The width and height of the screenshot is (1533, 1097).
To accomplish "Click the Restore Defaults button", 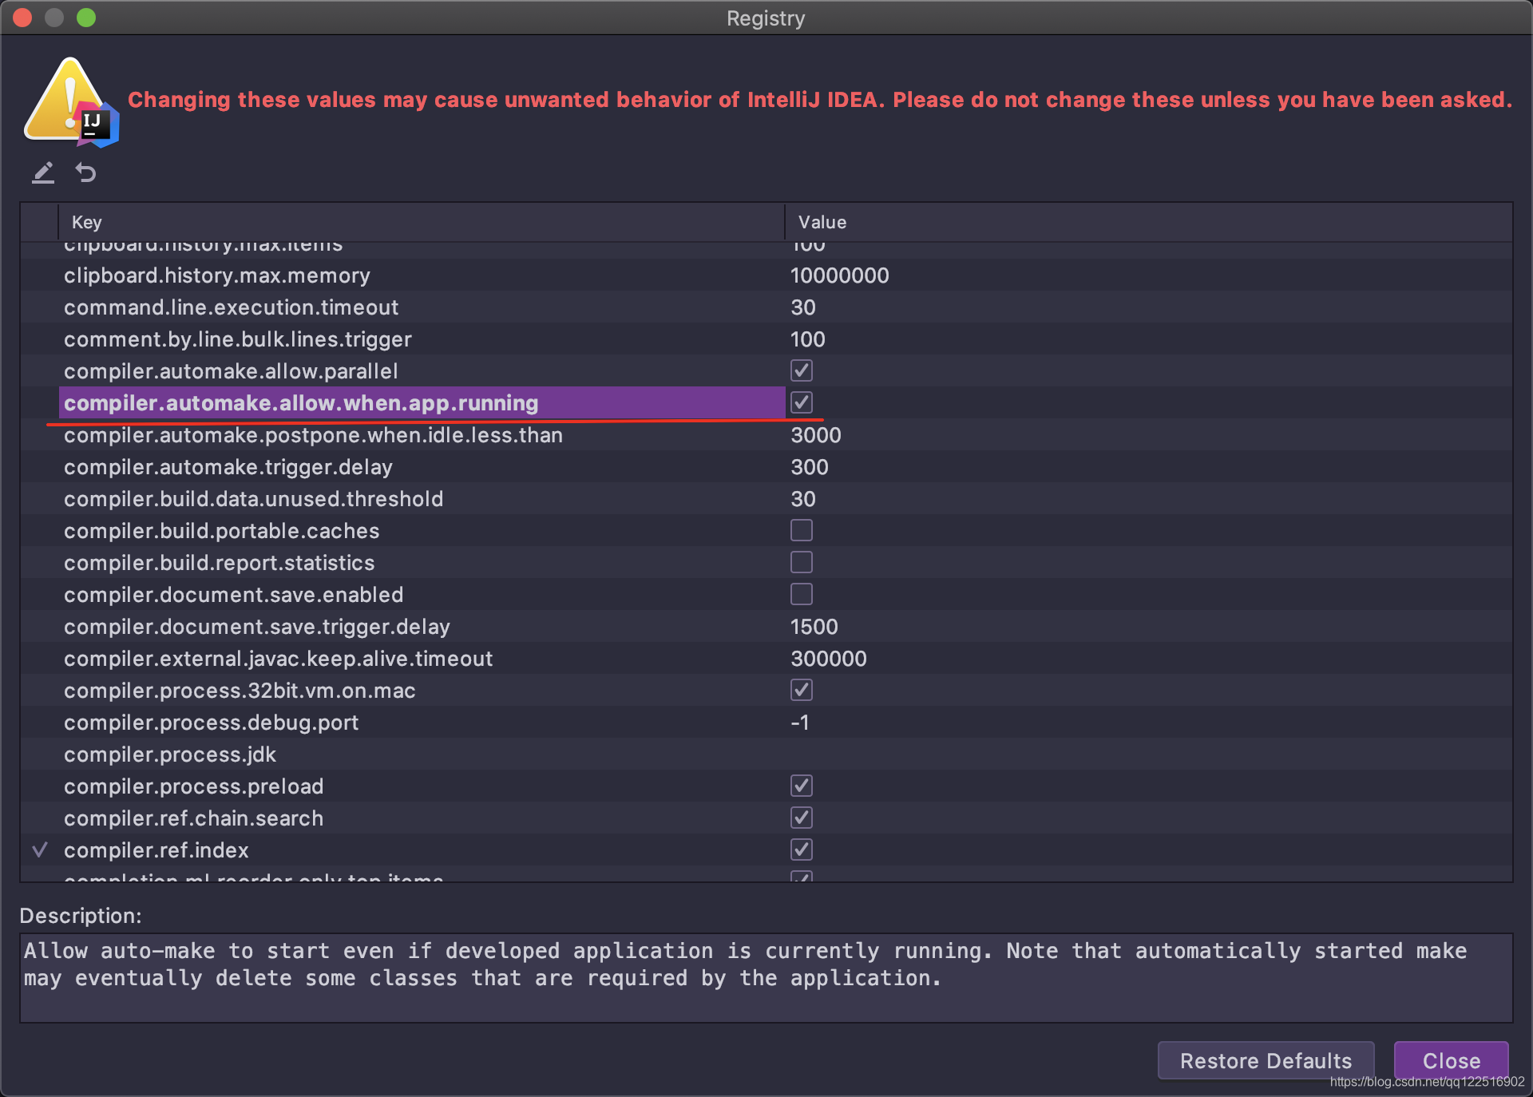I will [x=1266, y=1060].
